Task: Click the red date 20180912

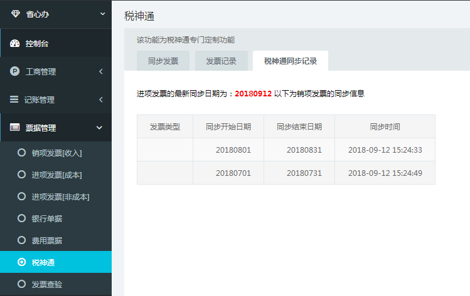Action: pos(253,94)
